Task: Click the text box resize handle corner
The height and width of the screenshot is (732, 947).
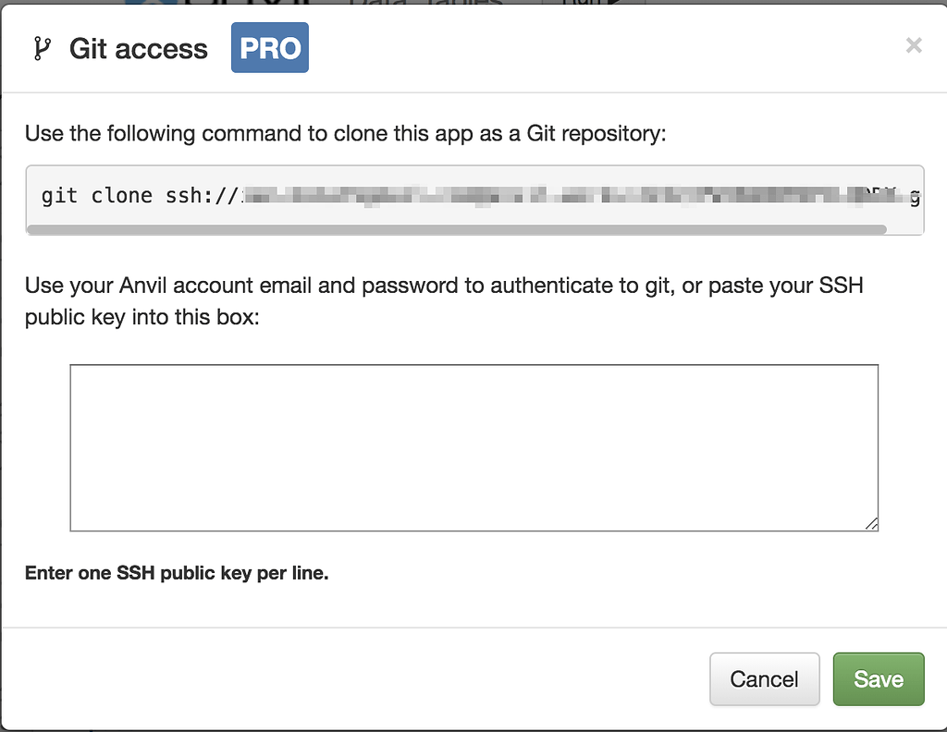Action: (871, 524)
